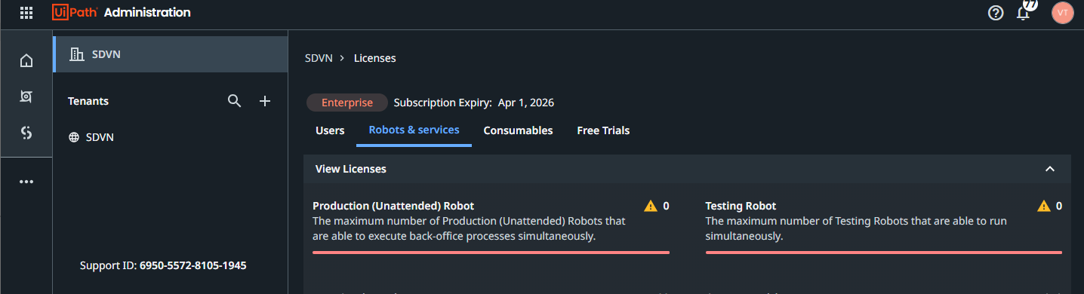This screenshot has height=294, width=1084.
Task: Open the VT user avatar menu
Action: (x=1062, y=13)
